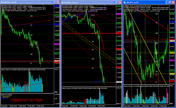Select the S1 label in USDJPY chart

(156, 82)
